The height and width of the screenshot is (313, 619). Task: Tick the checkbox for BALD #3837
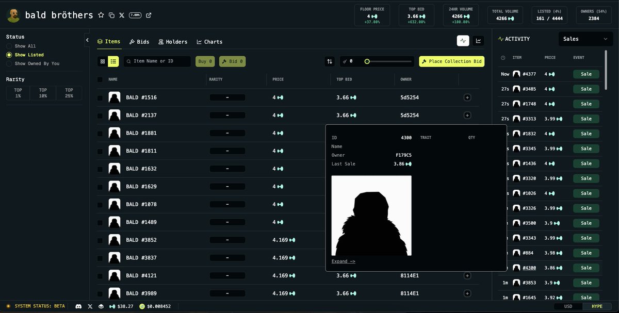tap(100, 258)
